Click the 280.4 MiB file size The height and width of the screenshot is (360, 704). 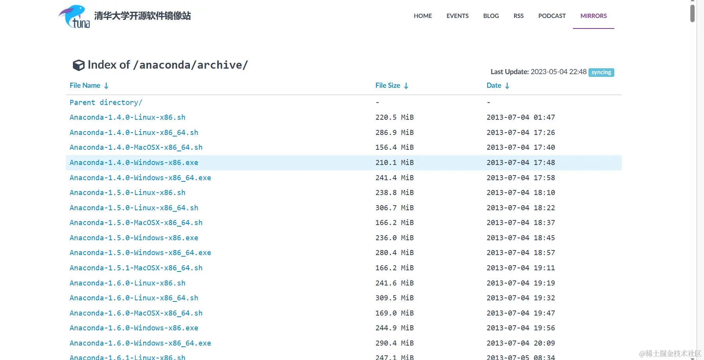[395, 253]
